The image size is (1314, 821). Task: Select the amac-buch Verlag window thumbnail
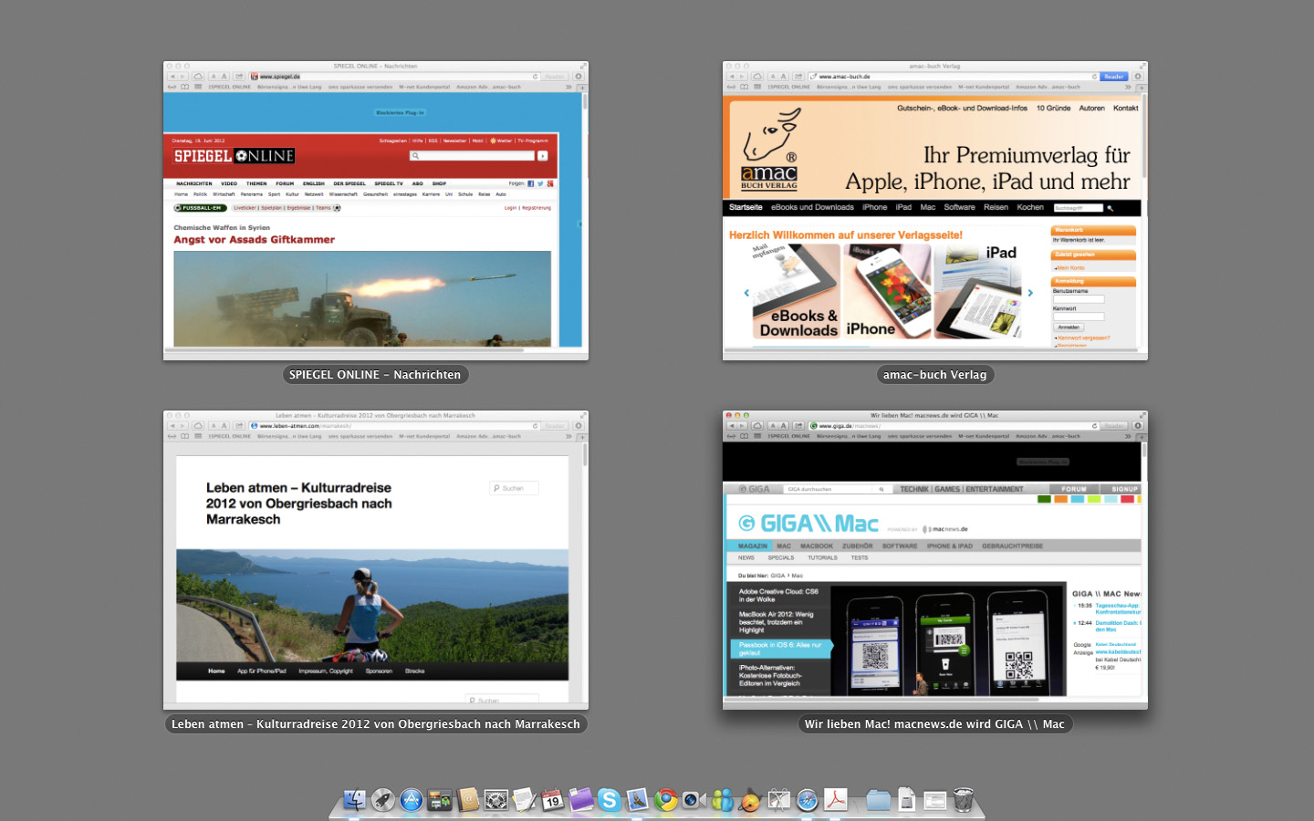935,211
